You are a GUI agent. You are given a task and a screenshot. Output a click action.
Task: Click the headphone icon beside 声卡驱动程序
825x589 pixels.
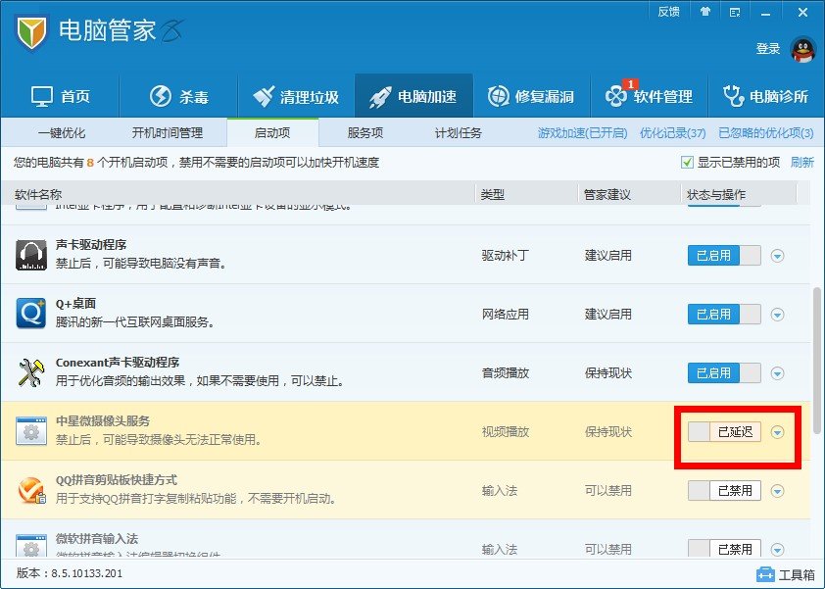32,255
